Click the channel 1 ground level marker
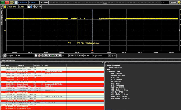 5,20
